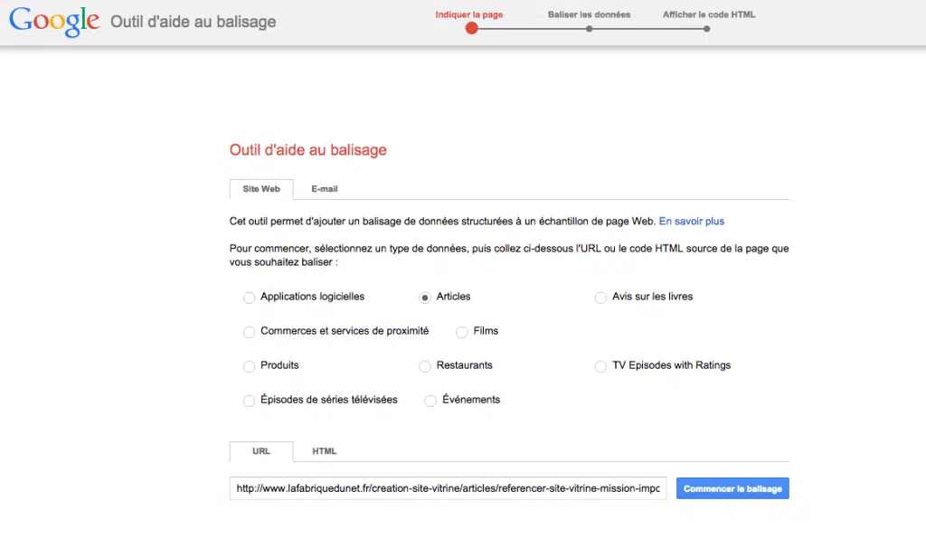Image resolution: width=926 pixels, height=539 pixels.
Task: Choose the 'Restaurants' data type
Action: tap(425, 366)
